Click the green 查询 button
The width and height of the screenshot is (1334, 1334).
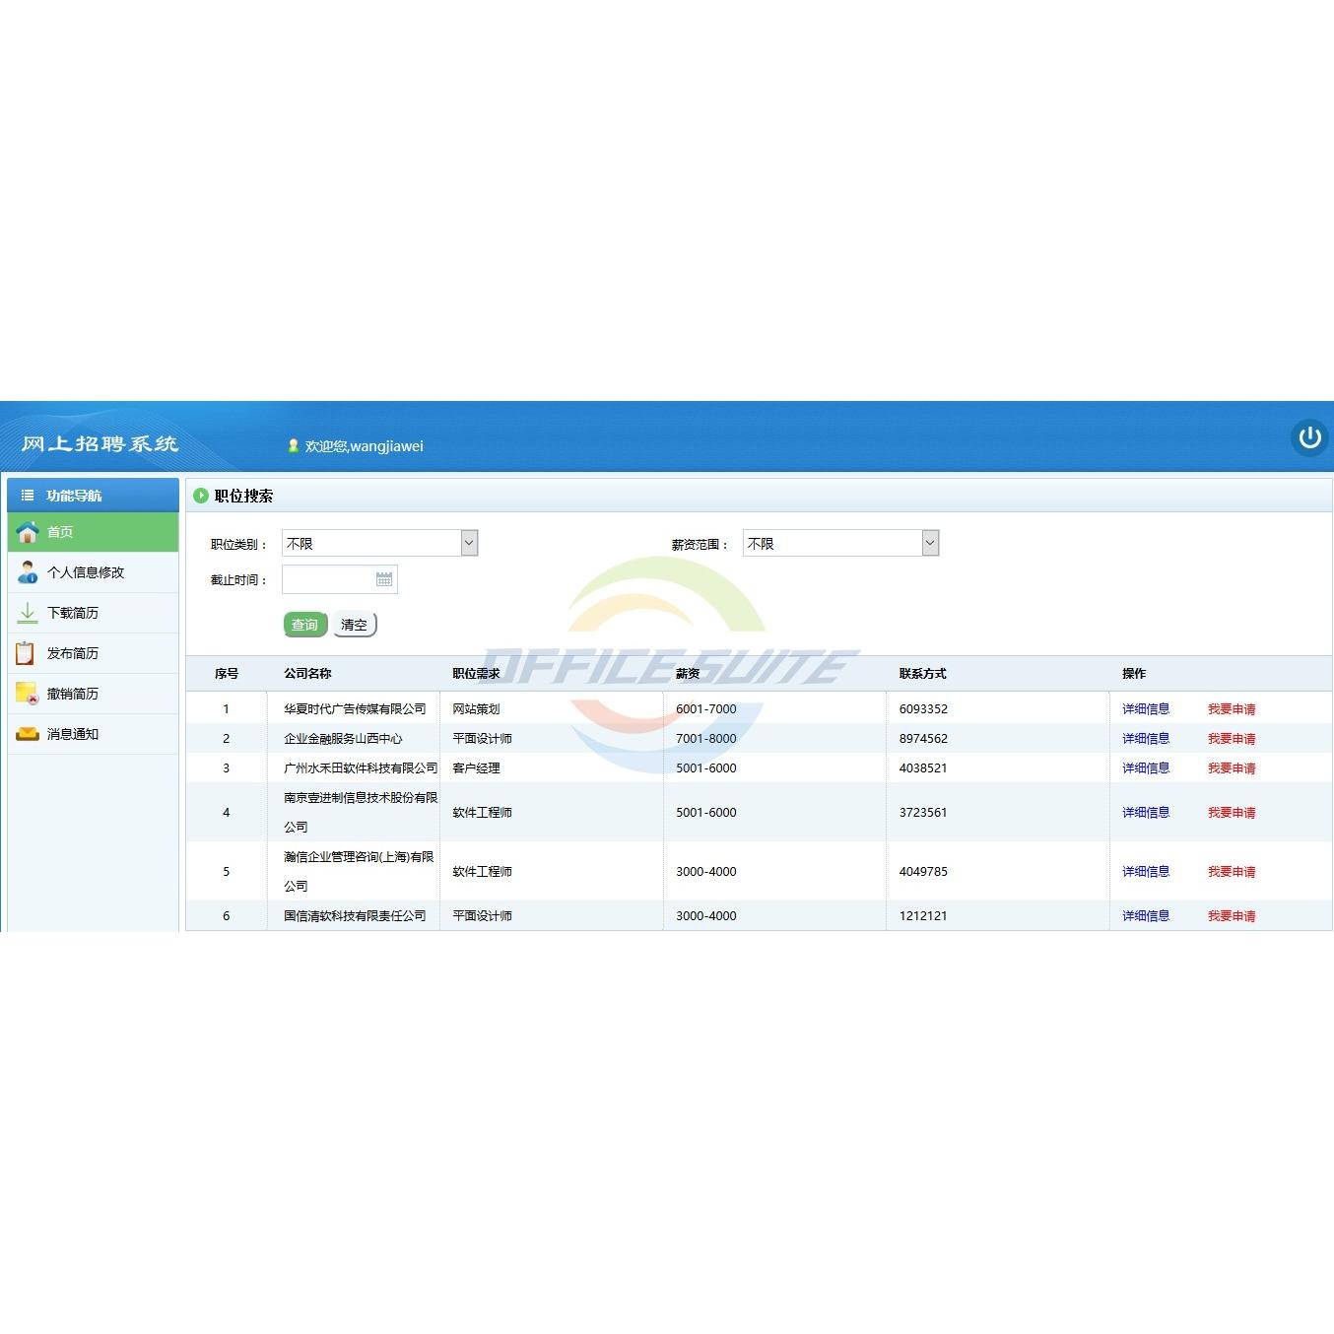coord(305,625)
